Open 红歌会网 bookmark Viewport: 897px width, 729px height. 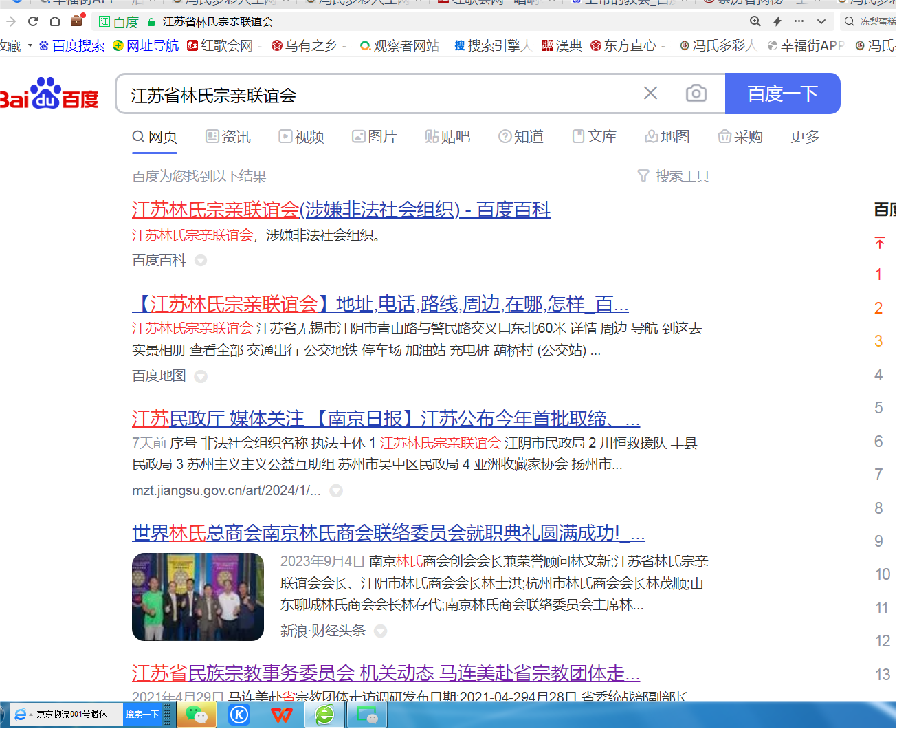pos(220,45)
